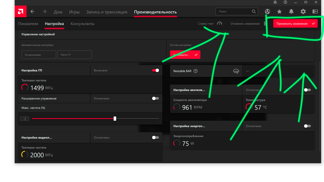Click the Resizable BAR label

pyautogui.click(x=183, y=71)
